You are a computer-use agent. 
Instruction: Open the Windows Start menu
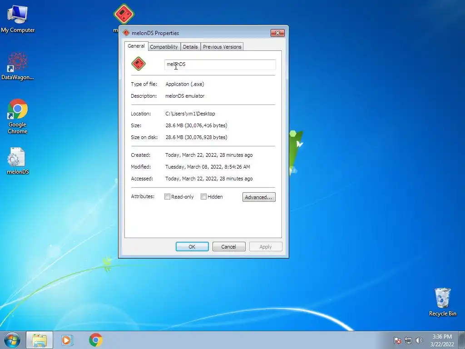point(12,340)
